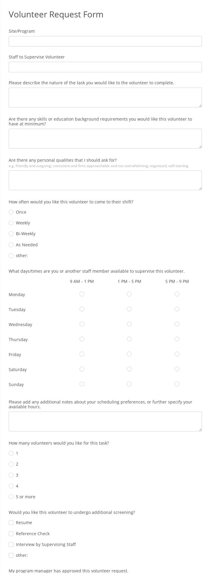Viewport: 210px width, 576px height.
Task: Pick Sunday 9 AM - 1 PM slot
Action: click(82, 384)
